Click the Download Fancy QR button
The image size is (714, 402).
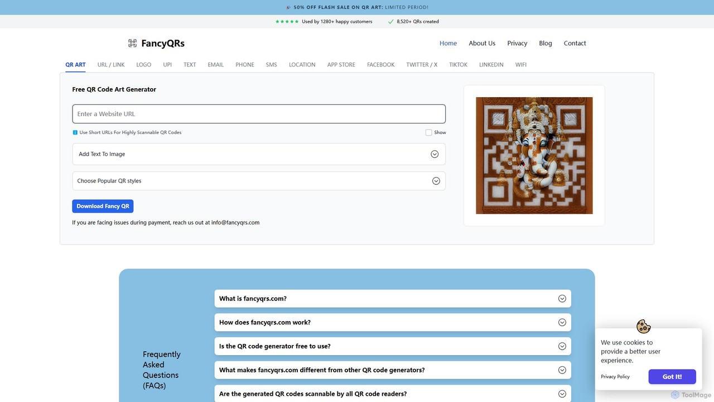103,206
